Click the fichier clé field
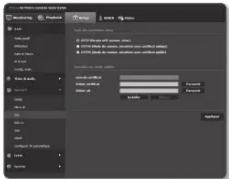This screenshot has height=179, width=229. click(x=149, y=91)
